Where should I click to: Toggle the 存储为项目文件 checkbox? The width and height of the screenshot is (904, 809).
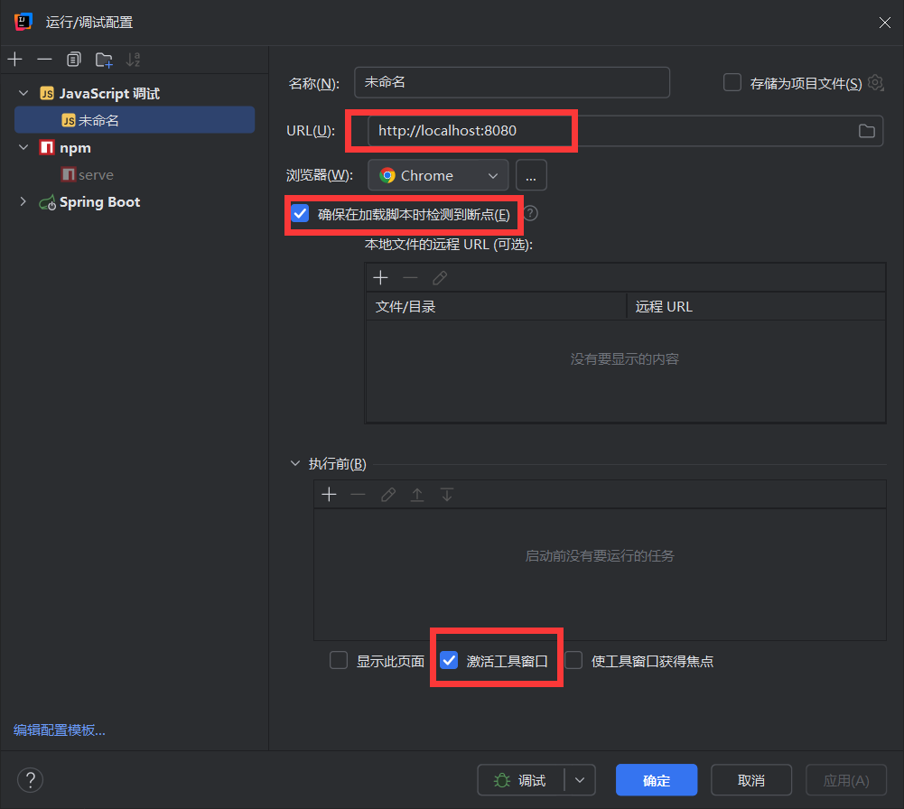pos(732,82)
